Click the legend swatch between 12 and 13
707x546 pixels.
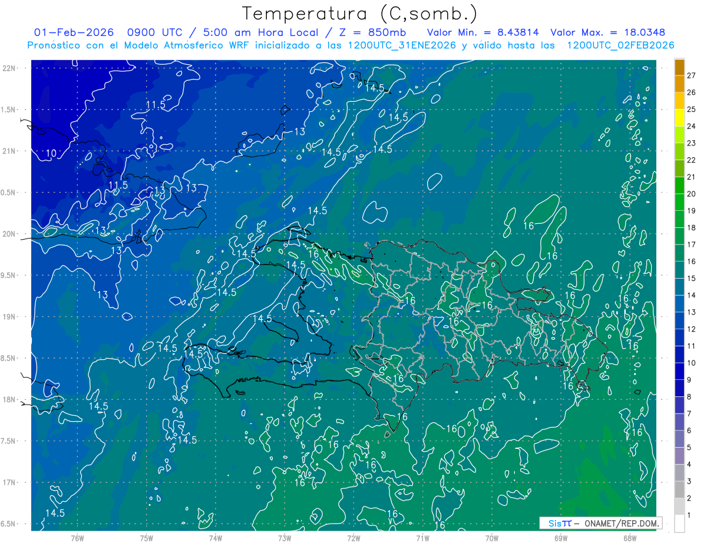click(x=679, y=320)
